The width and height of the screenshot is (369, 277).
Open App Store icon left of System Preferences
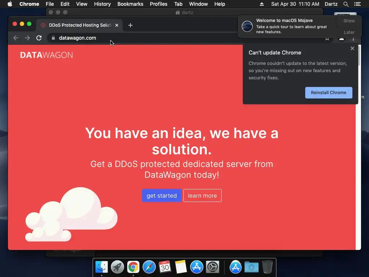coord(197,267)
